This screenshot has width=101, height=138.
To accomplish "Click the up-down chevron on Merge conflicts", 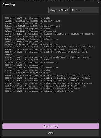I will point(68,10).
